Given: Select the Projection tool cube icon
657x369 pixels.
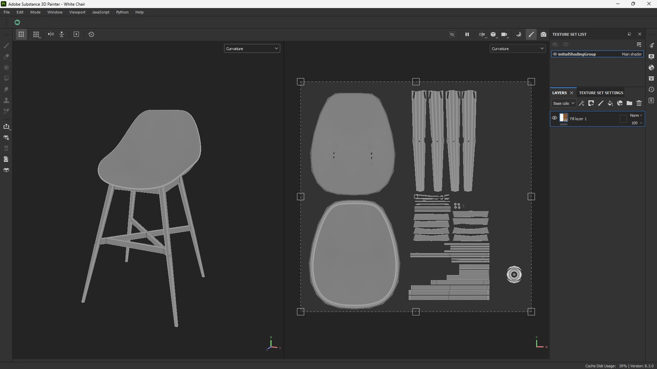Looking at the screenshot, I should pyautogui.click(x=6, y=67).
